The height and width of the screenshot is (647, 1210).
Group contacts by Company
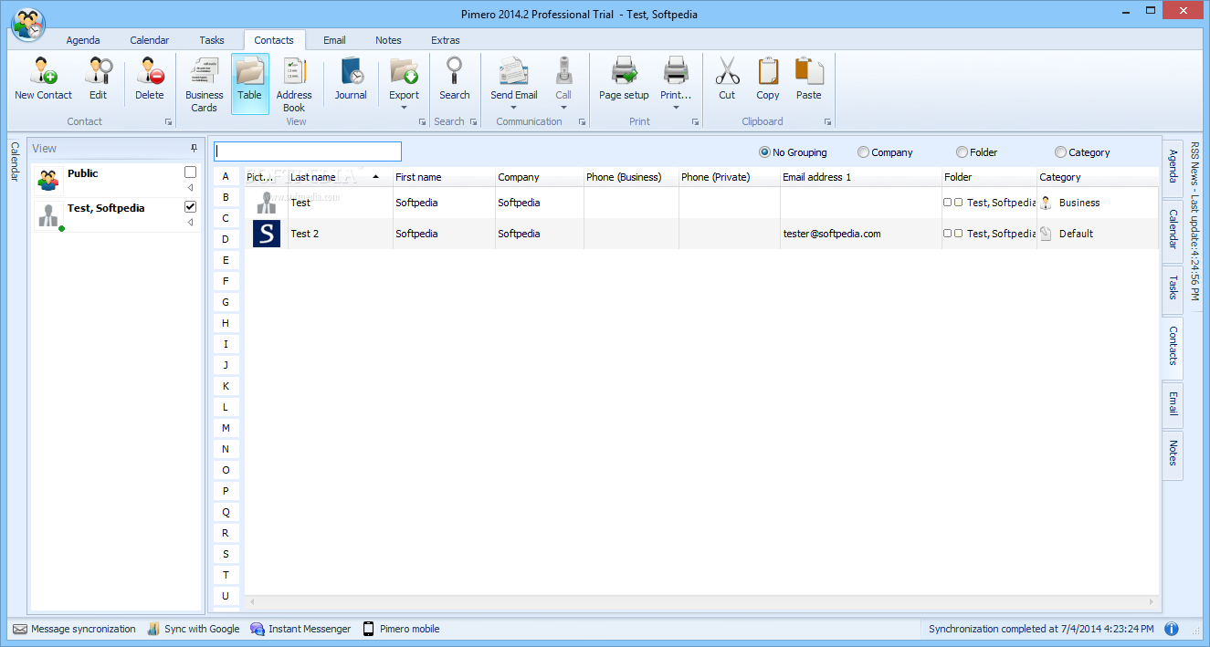coord(863,152)
